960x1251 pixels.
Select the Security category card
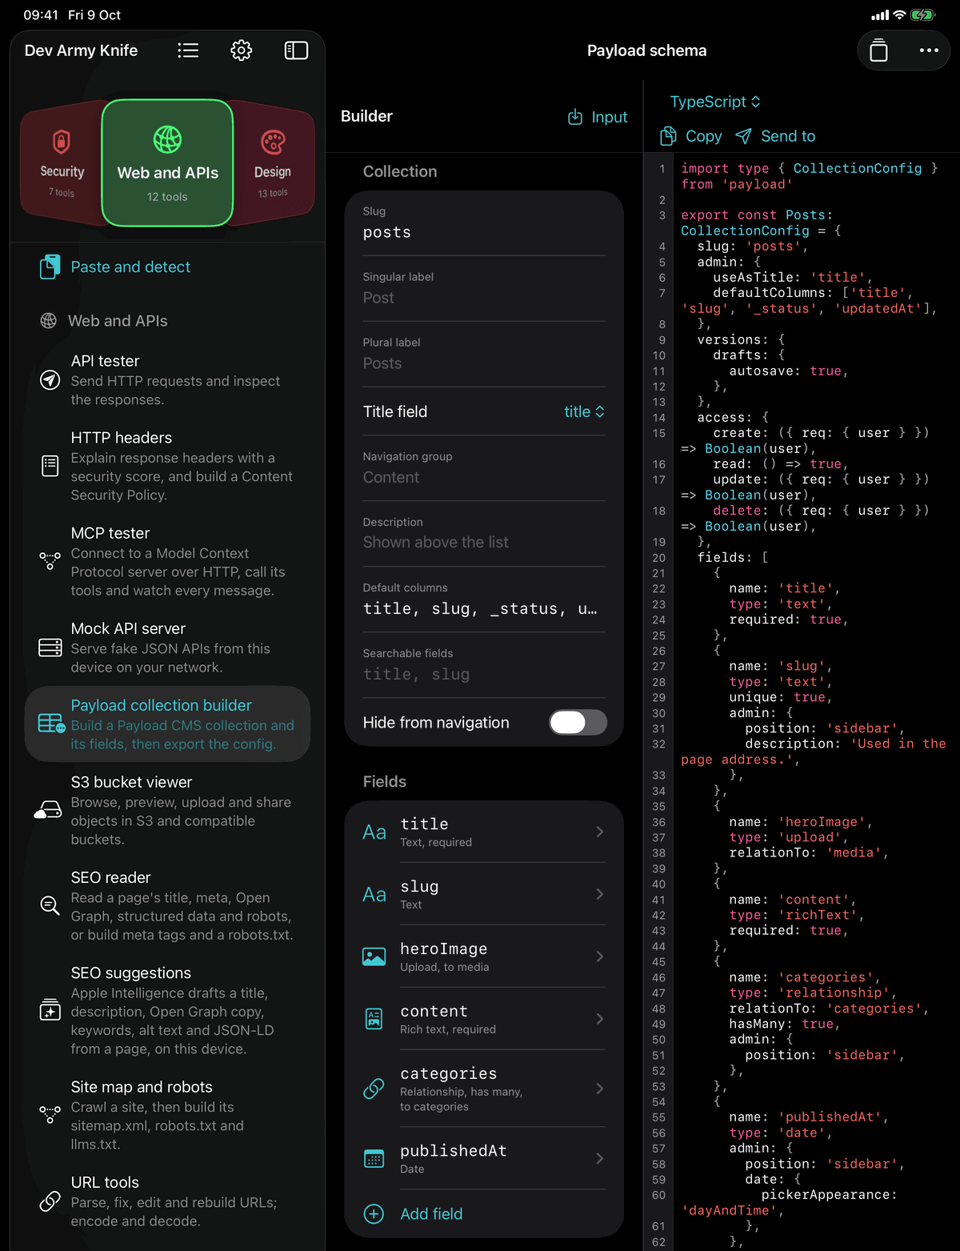pyautogui.click(x=62, y=163)
